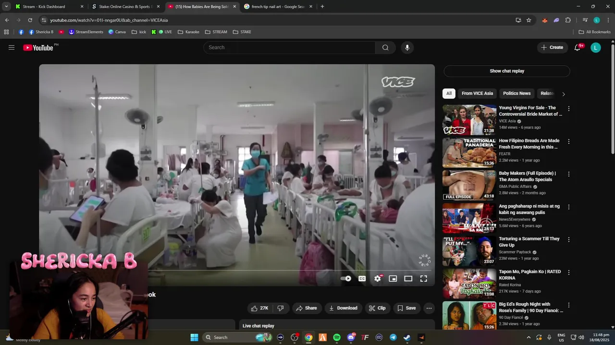The width and height of the screenshot is (615, 345).
Task: Open Discord from the taskbar
Action: click(351, 337)
